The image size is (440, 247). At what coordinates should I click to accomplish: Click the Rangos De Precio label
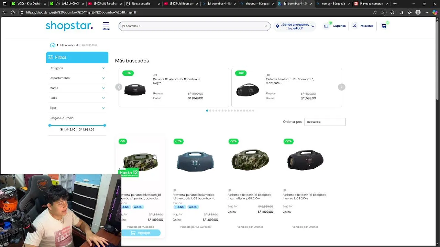(x=62, y=118)
